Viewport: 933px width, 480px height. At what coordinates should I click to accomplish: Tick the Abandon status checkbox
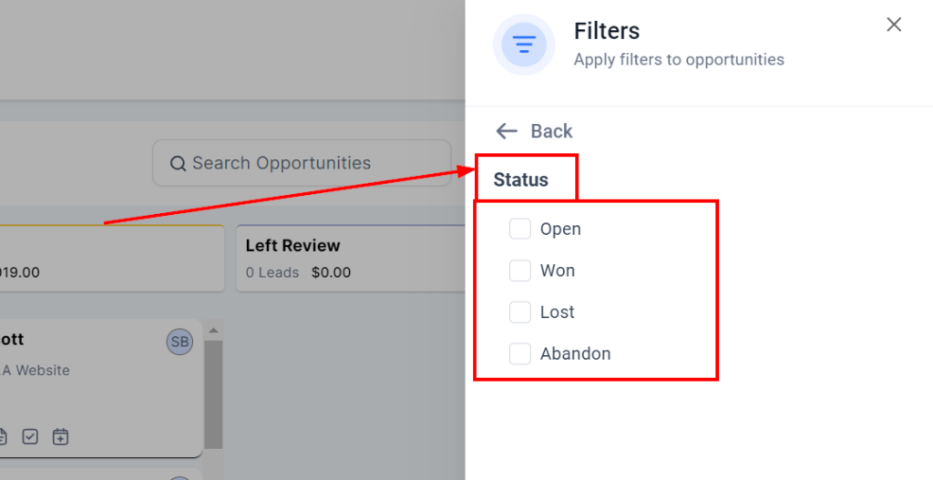[520, 353]
